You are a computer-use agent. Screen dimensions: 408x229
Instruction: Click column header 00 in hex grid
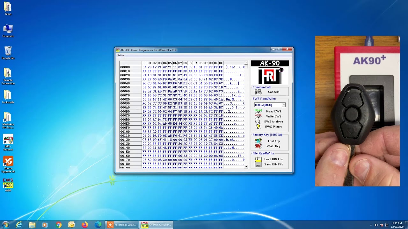tap(144, 63)
